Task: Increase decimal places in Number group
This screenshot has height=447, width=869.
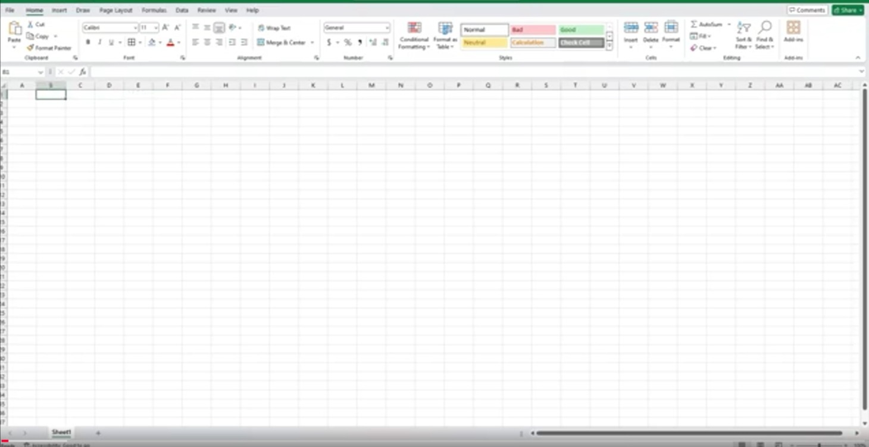Action: pyautogui.click(x=373, y=42)
